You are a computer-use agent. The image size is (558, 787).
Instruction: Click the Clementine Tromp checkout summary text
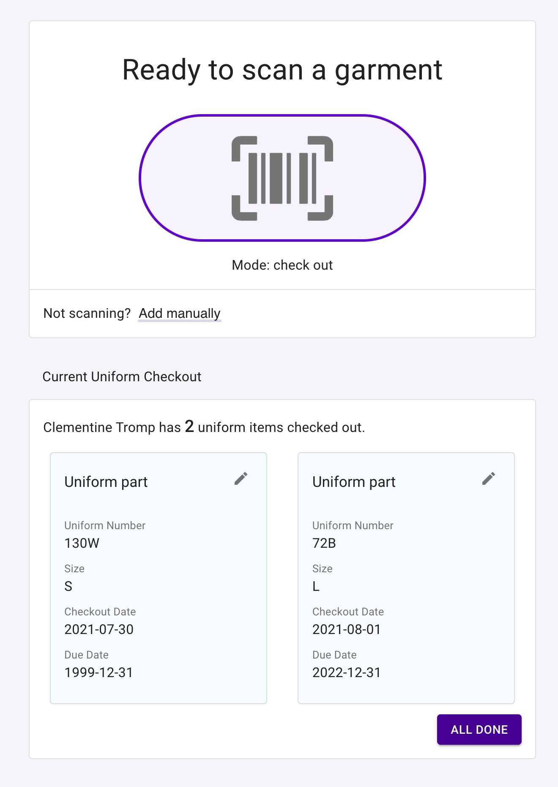[x=204, y=427]
